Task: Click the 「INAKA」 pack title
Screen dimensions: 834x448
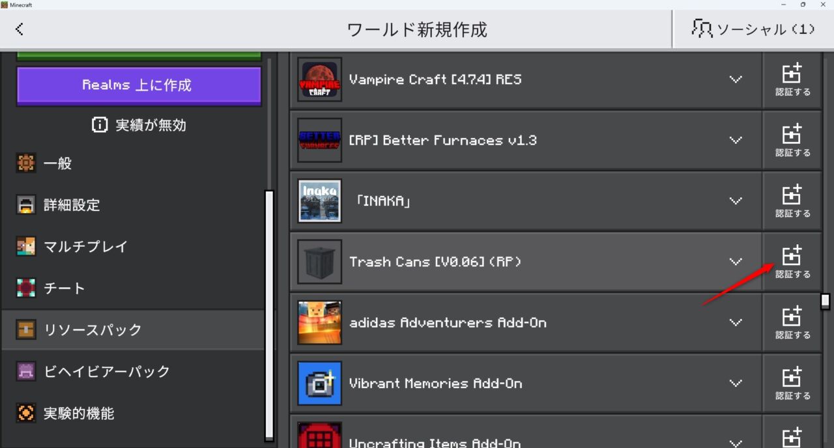Action: coord(382,201)
